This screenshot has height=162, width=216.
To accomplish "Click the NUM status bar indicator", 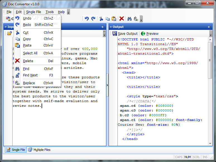I will (x=188, y=157).
